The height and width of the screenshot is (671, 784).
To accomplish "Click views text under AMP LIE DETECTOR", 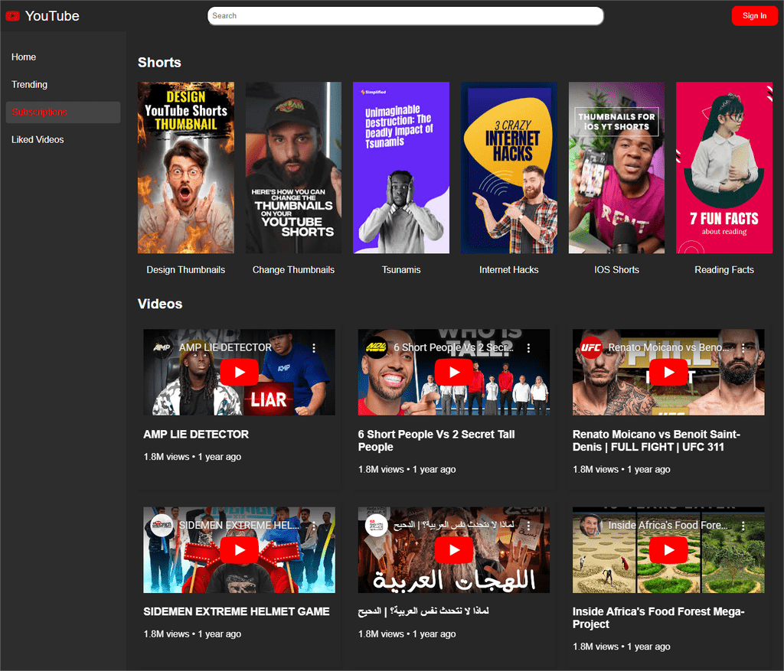I will (x=192, y=457).
